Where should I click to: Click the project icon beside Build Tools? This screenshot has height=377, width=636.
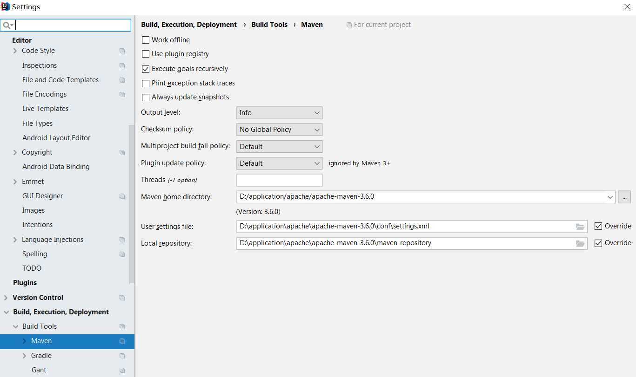coord(122,326)
